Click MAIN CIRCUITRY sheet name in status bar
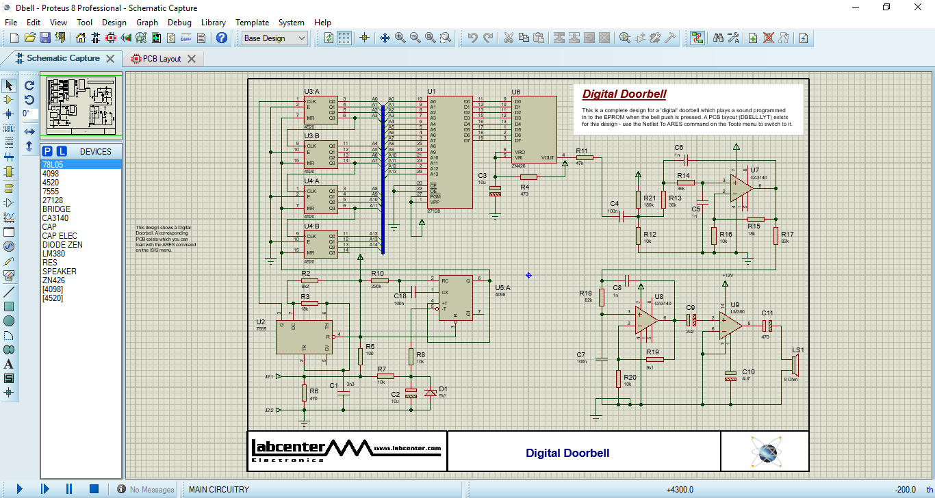The height and width of the screenshot is (498, 935). point(219,489)
